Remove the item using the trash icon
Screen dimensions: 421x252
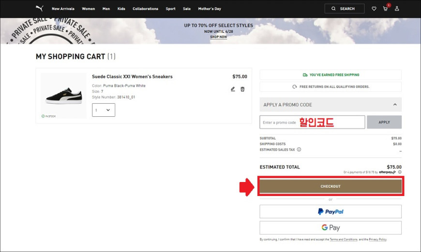[242, 89]
